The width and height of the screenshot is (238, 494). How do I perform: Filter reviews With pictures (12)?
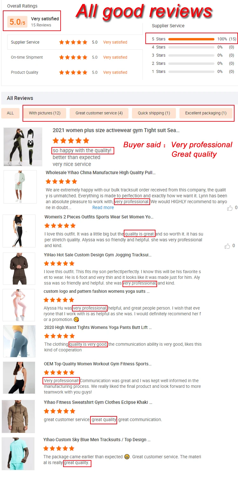tap(45, 113)
